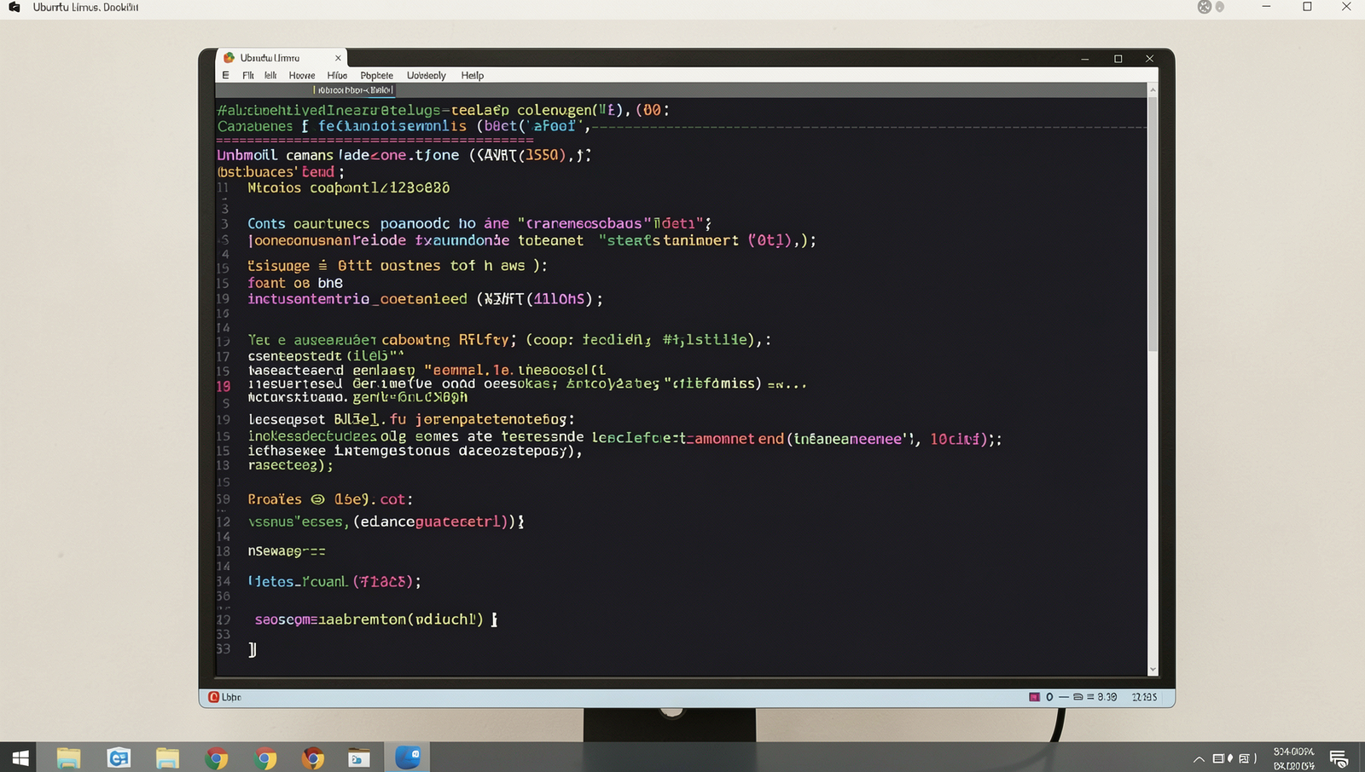Click the outer window's black title icon
The image size is (1365, 772).
(x=15, y=7)
